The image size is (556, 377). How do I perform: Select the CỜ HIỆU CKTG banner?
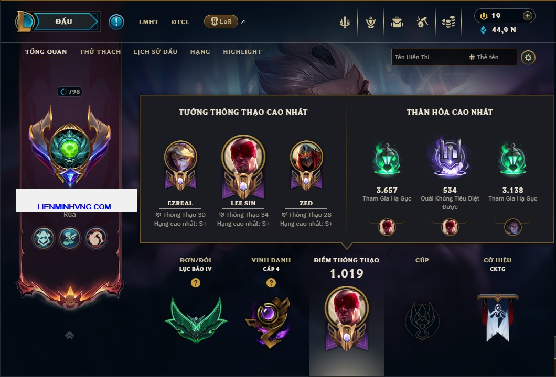pyautogui.click(x=497, y=317)
